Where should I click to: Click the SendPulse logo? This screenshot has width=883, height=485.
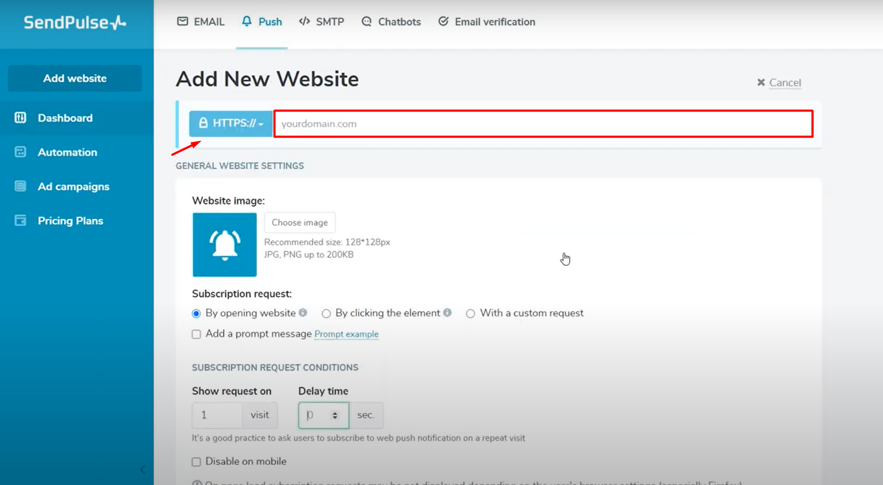click(75, 22)
